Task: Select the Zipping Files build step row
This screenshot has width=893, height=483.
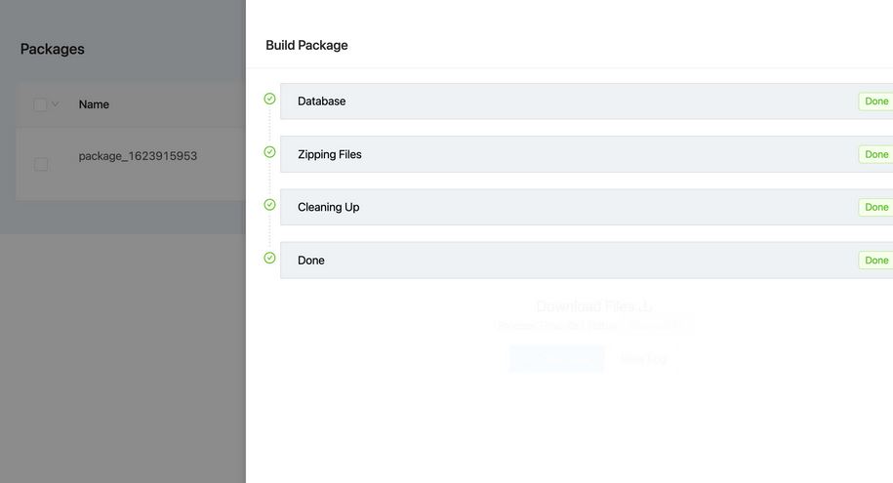Action: pos(587,154)
